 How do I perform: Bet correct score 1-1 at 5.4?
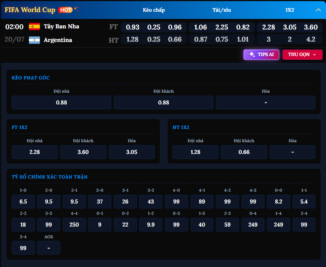click(304, 202)
